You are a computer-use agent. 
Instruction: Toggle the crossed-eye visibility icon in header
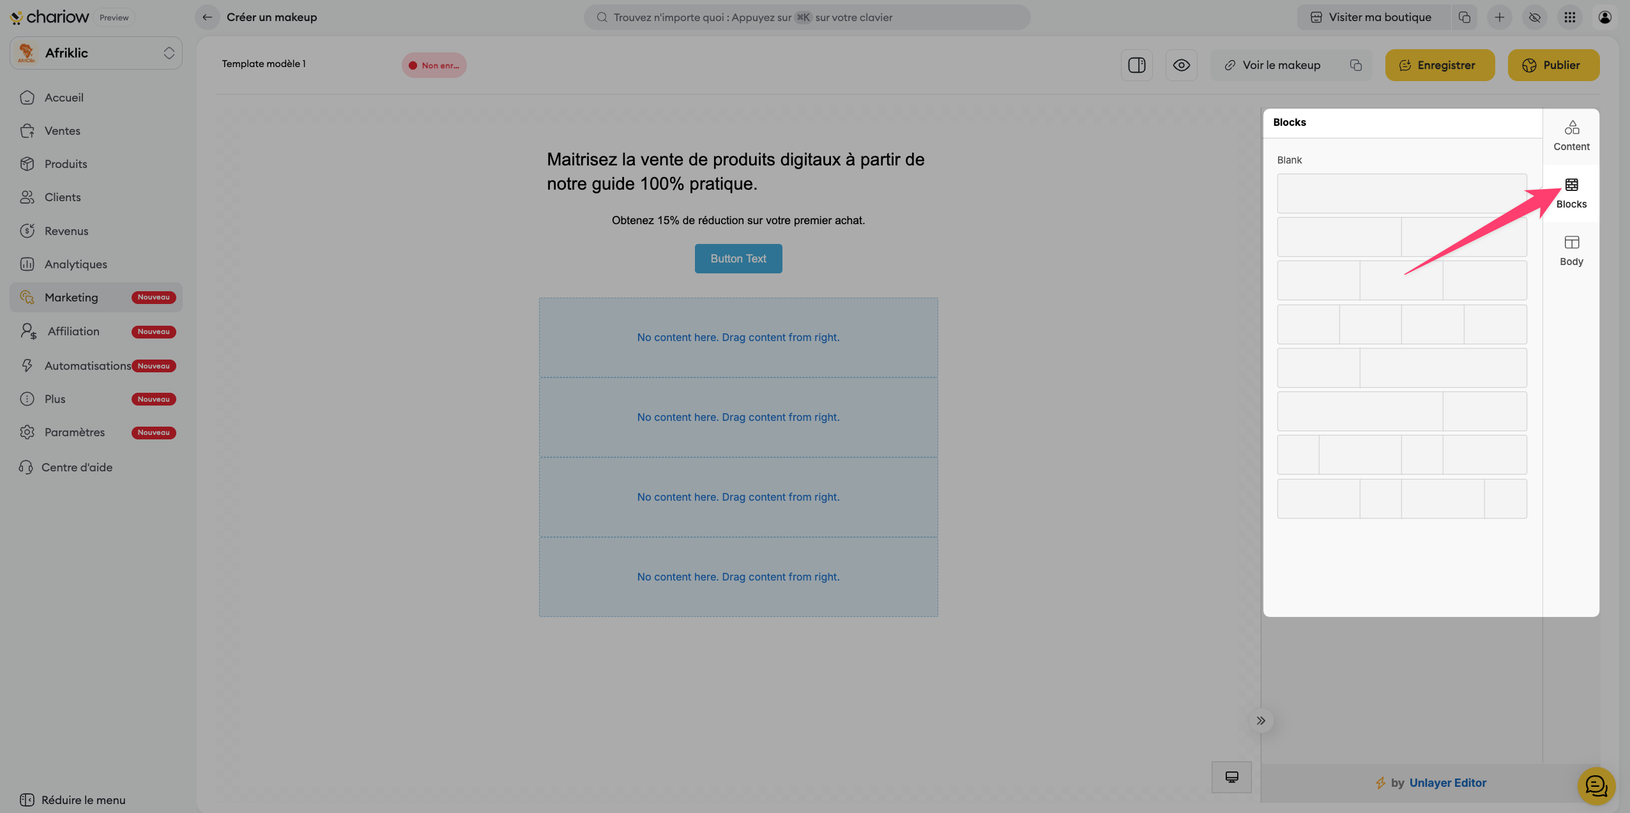coord(1534,17)
